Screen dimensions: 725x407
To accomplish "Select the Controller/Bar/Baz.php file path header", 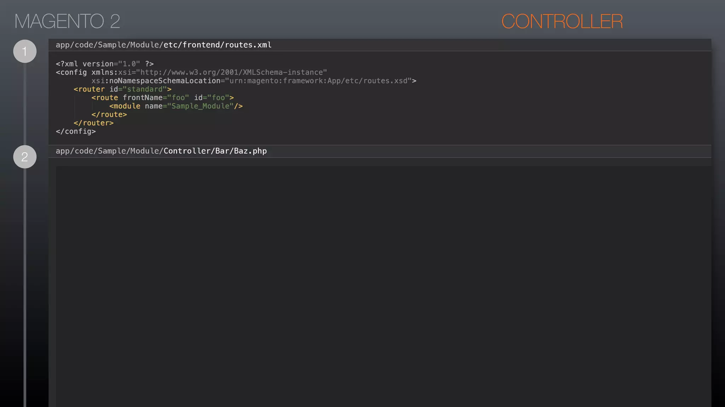I will (x=161, y=151).
